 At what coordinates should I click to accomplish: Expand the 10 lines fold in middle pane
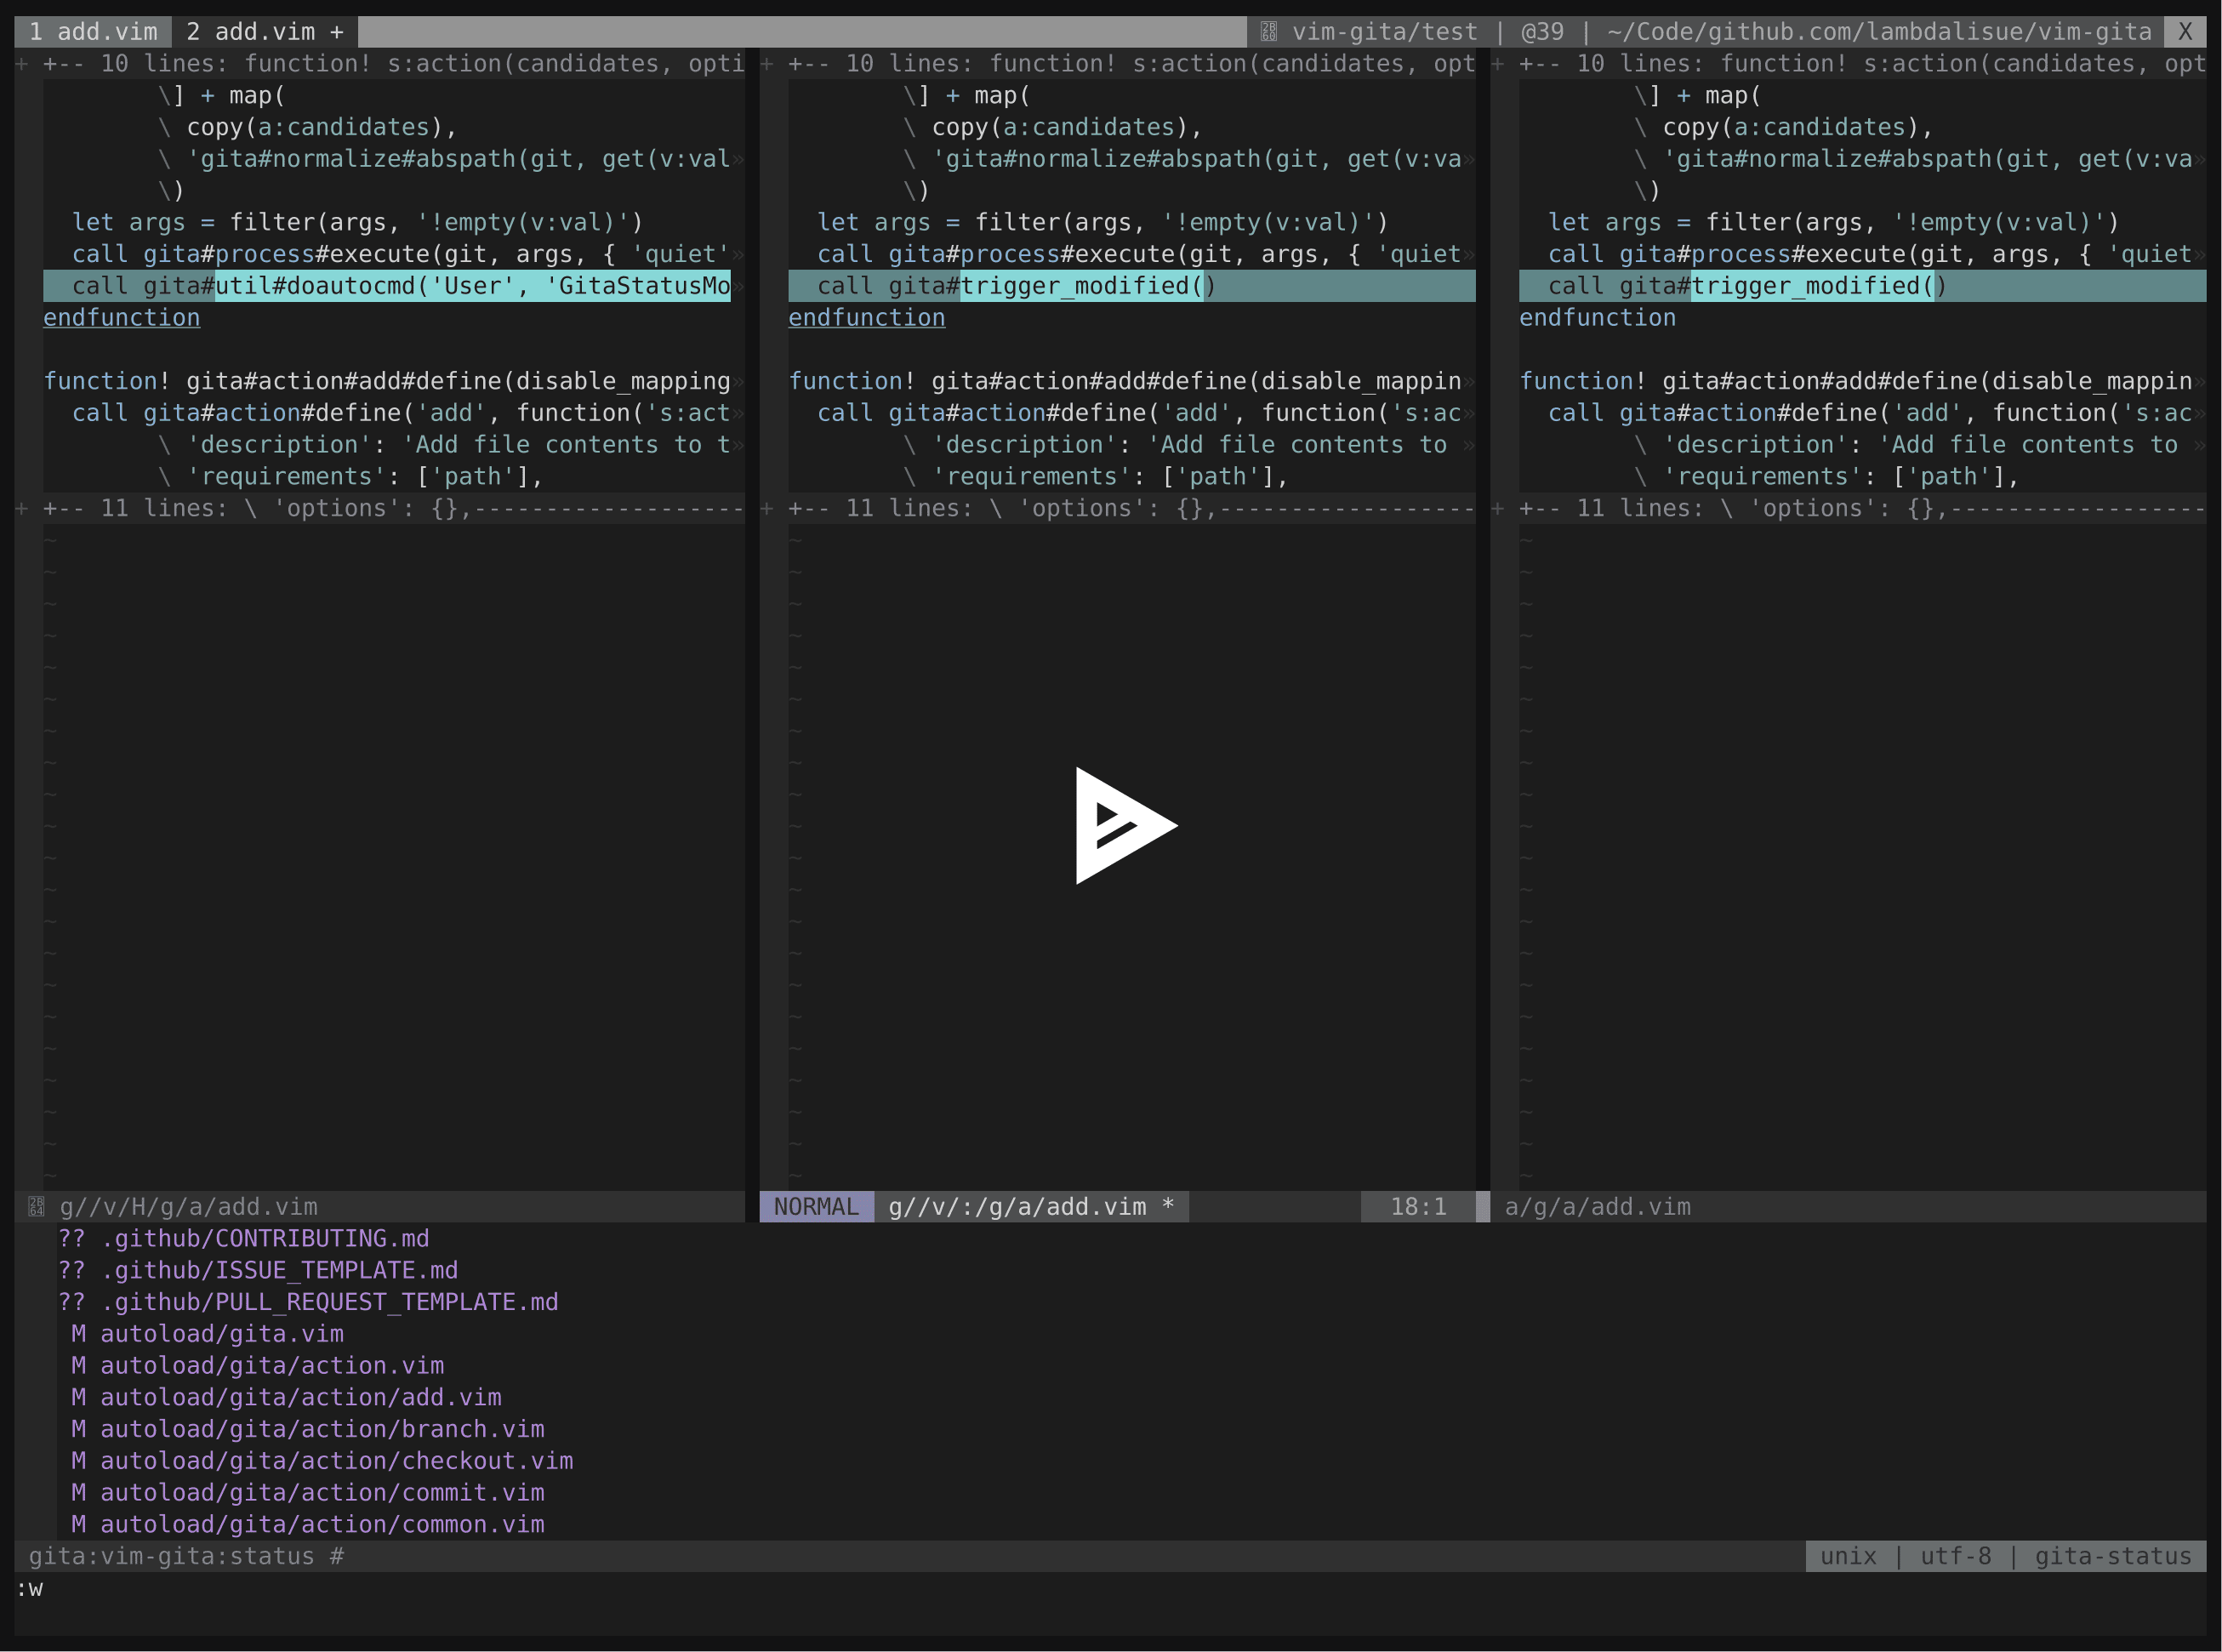click(x=1118, y=64)
